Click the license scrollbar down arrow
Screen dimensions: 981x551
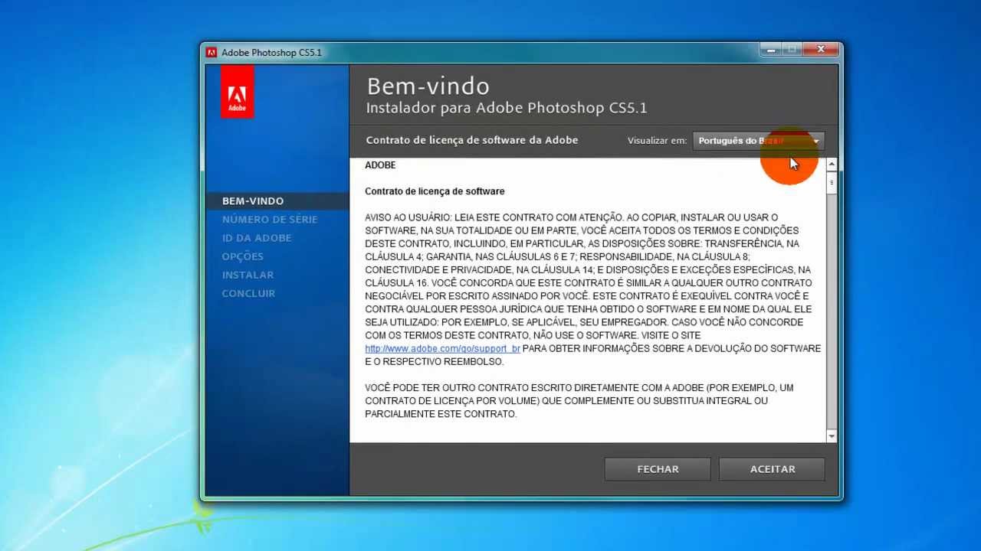(x=832, y=436)
